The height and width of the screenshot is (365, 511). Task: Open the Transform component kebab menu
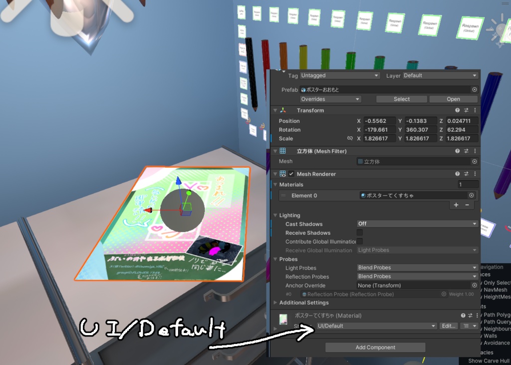click(x=475, y=110)
